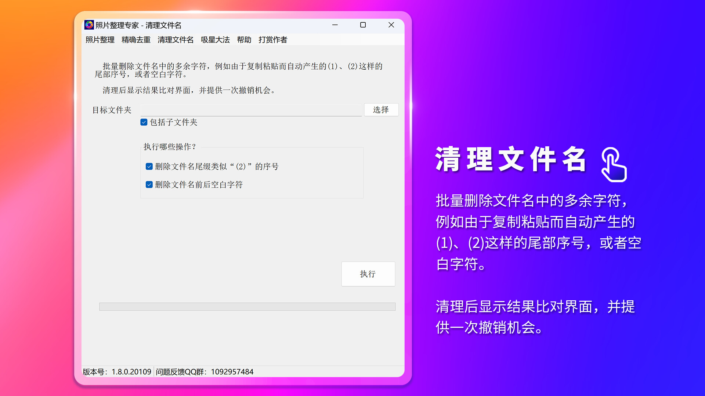Disable the 包括子文件夹 checkbox
This screenshot has height=396, width=705.
[143, 122]
